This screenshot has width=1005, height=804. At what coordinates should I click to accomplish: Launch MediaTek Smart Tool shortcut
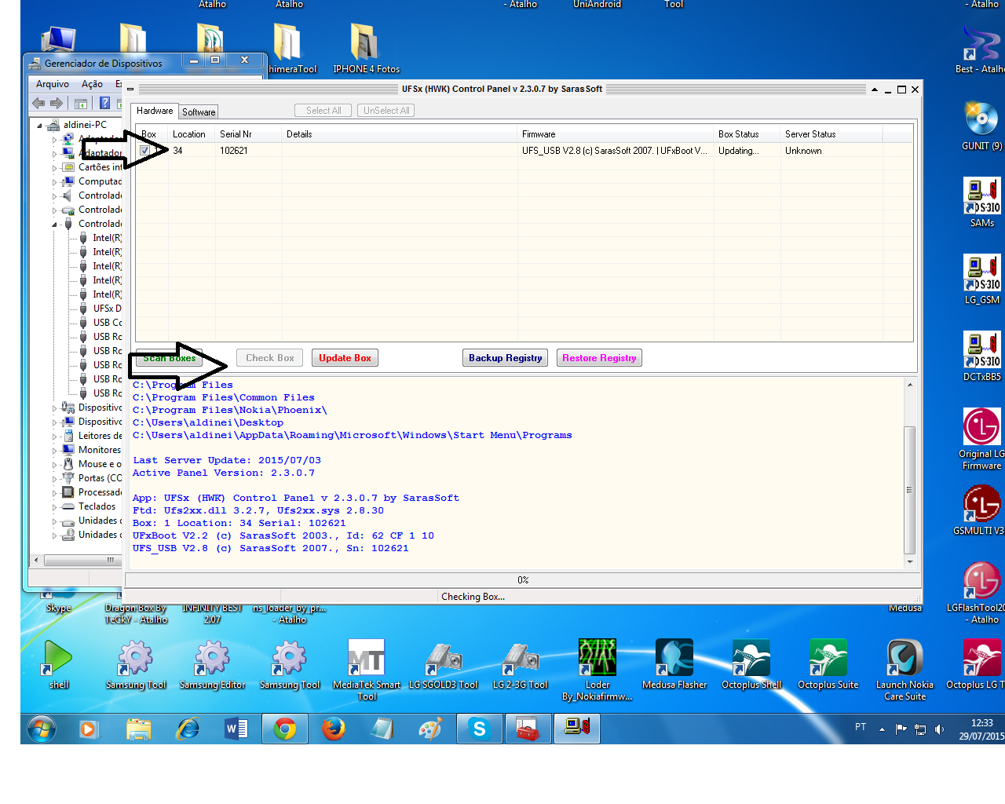coord(367,669)
